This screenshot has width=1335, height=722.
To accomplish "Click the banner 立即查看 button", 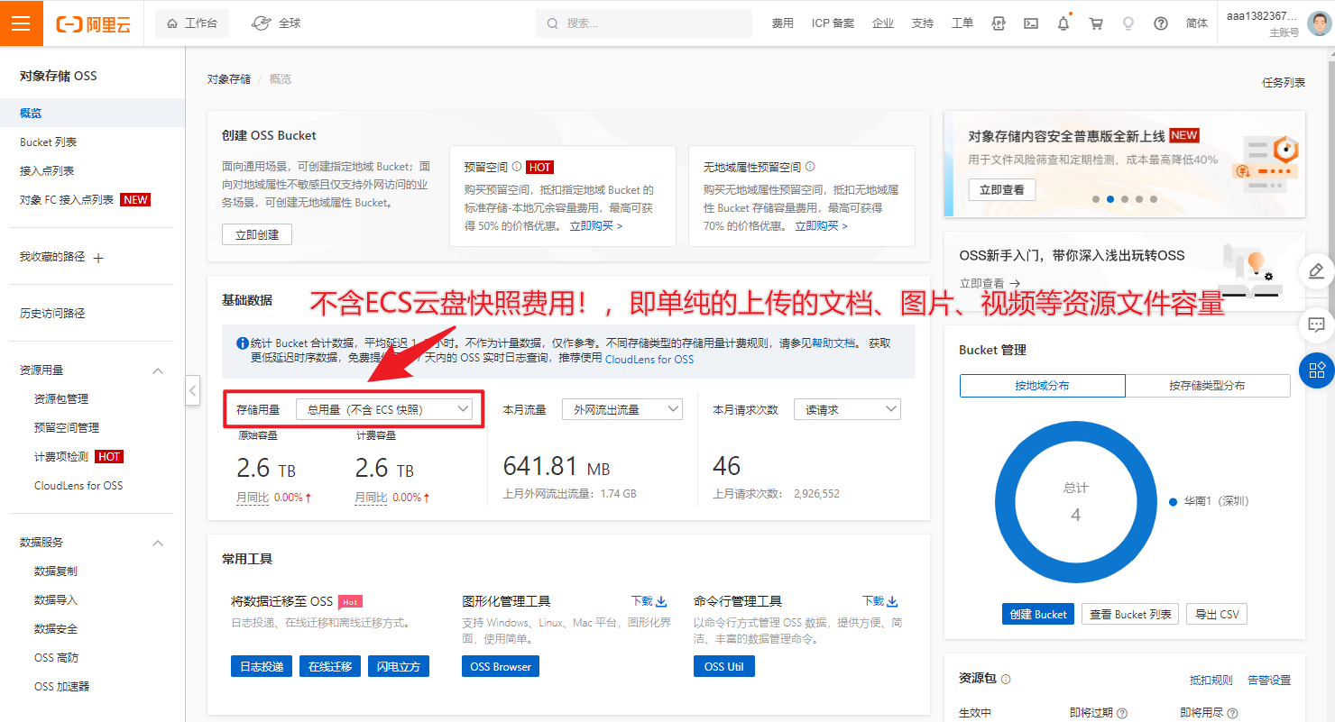I will pyautogui.click(x=1002, y=190).
